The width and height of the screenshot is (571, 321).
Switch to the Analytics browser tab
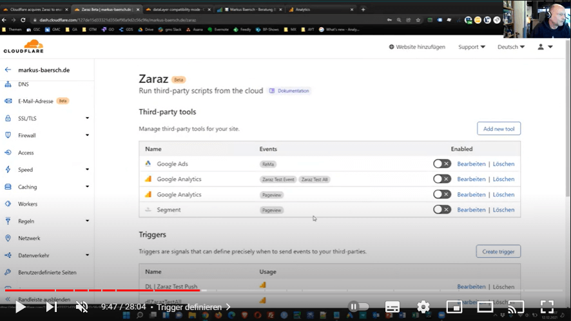321,10
